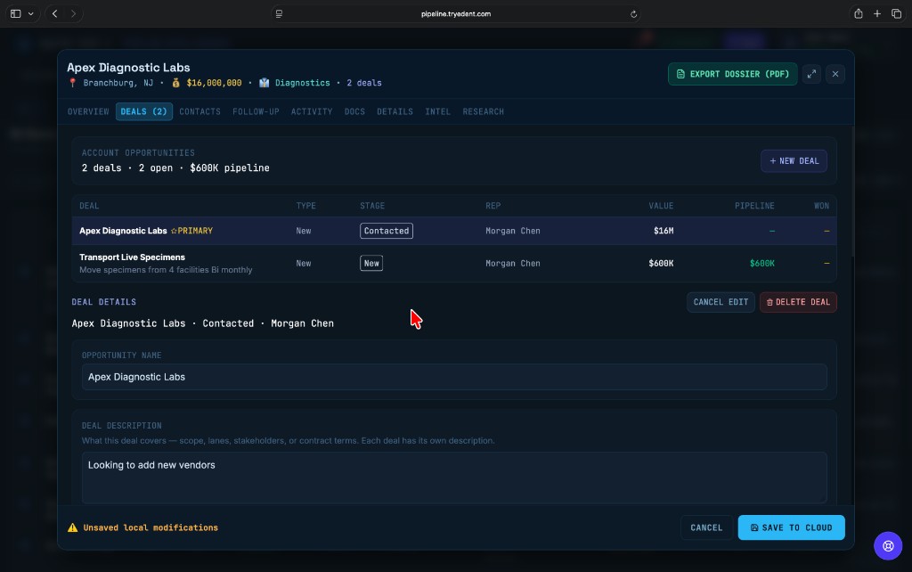Open the sidebar options dropdown chevron
Viewport: 912px width, 572px height.
(x=31, y=13)
